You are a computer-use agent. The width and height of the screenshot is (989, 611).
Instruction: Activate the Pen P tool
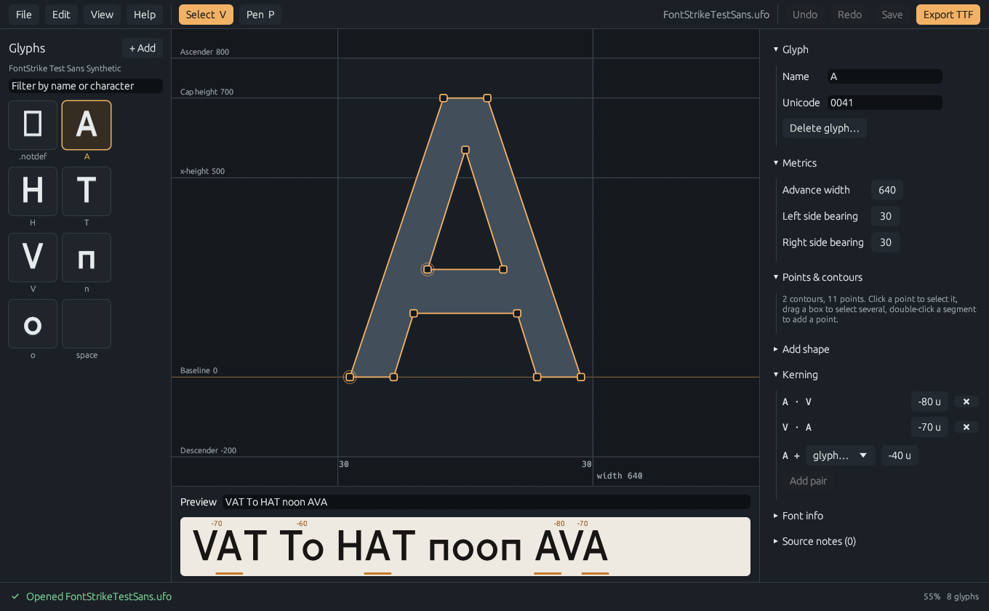[260, 15]
